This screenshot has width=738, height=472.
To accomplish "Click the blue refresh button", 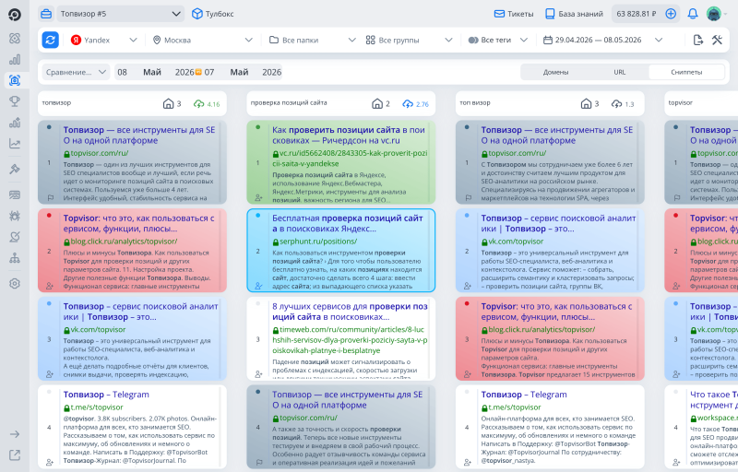I will coord(51,40).
